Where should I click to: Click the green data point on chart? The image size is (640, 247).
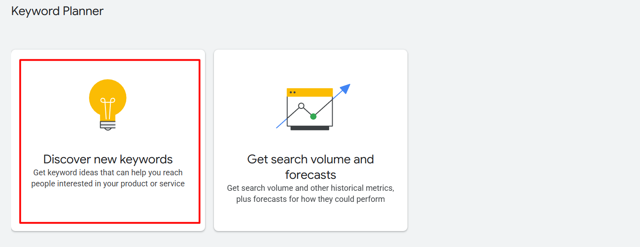pyautogui.click(x=313, y=116)
